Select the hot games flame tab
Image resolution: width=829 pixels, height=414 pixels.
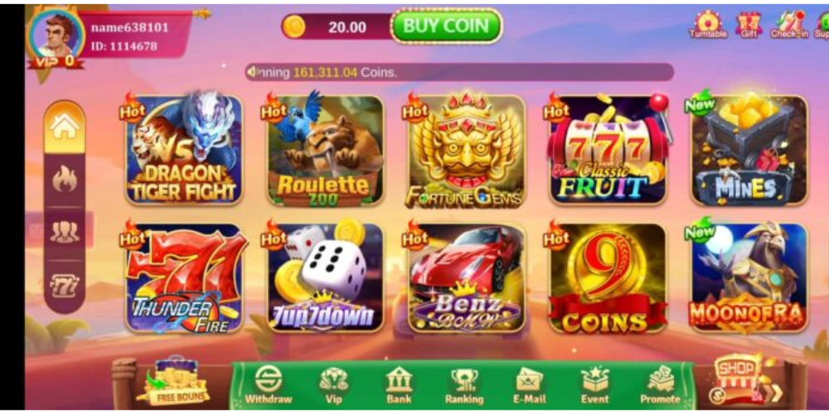pos(65,181)
